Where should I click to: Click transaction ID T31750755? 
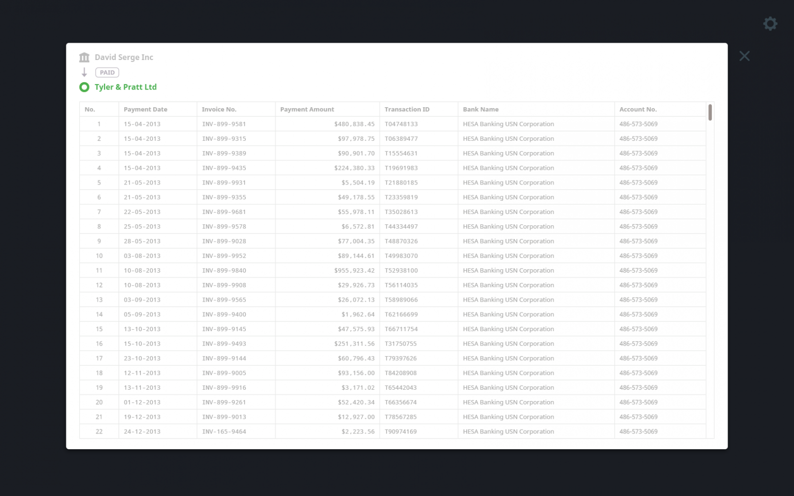click(x=400, y=344)
